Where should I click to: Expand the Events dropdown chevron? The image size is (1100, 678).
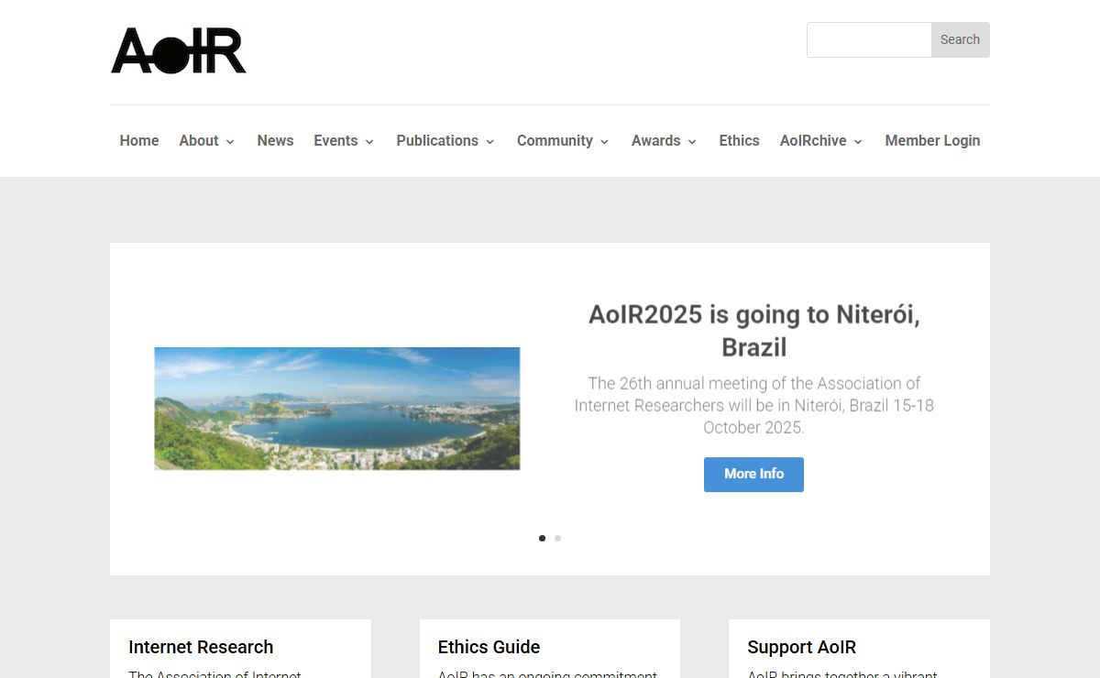369,141
